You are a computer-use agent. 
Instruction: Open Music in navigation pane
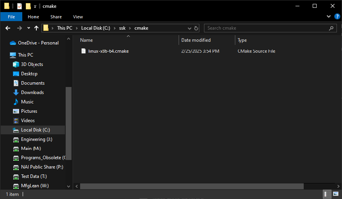(x=27, y=102)
